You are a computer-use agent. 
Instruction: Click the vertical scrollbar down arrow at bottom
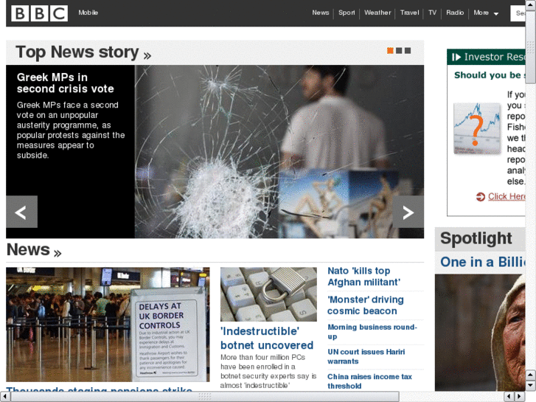point(531,386)
